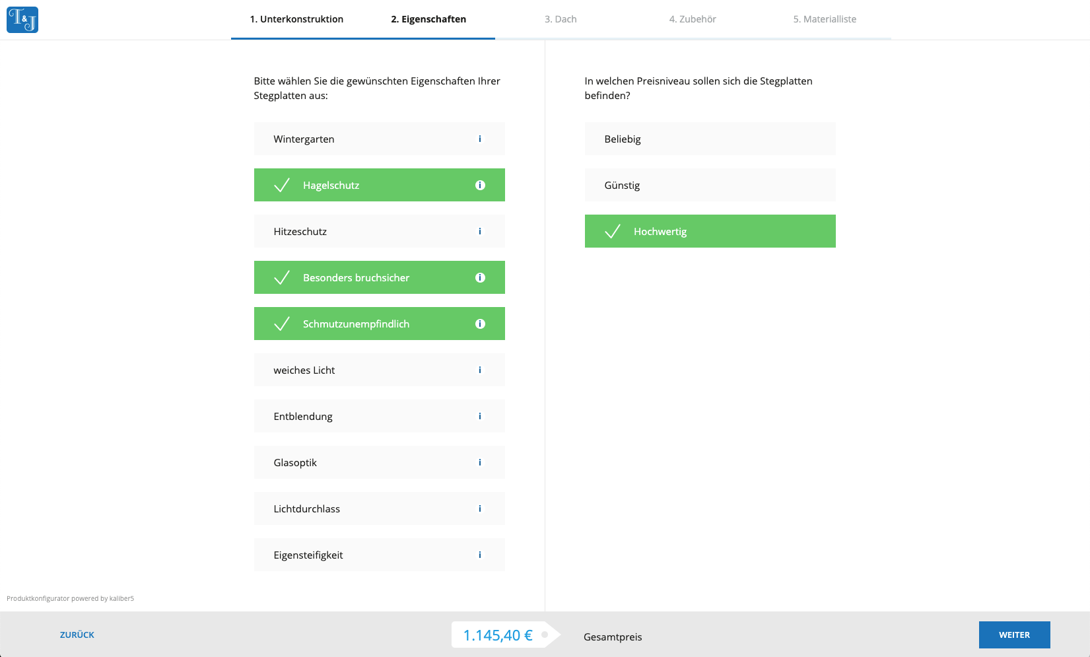
Task: Deselect Besonders bruchsicher option
Action: click(380, 277)
